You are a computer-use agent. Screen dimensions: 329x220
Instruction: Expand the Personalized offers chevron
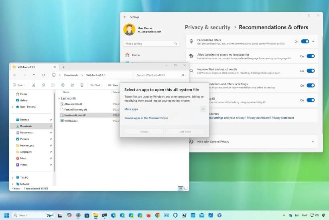(313, 41)
